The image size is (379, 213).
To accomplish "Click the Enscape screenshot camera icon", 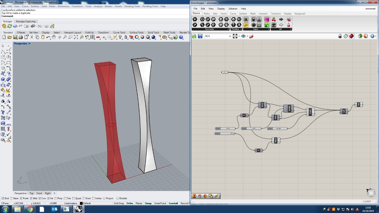I will pos(26,26).
